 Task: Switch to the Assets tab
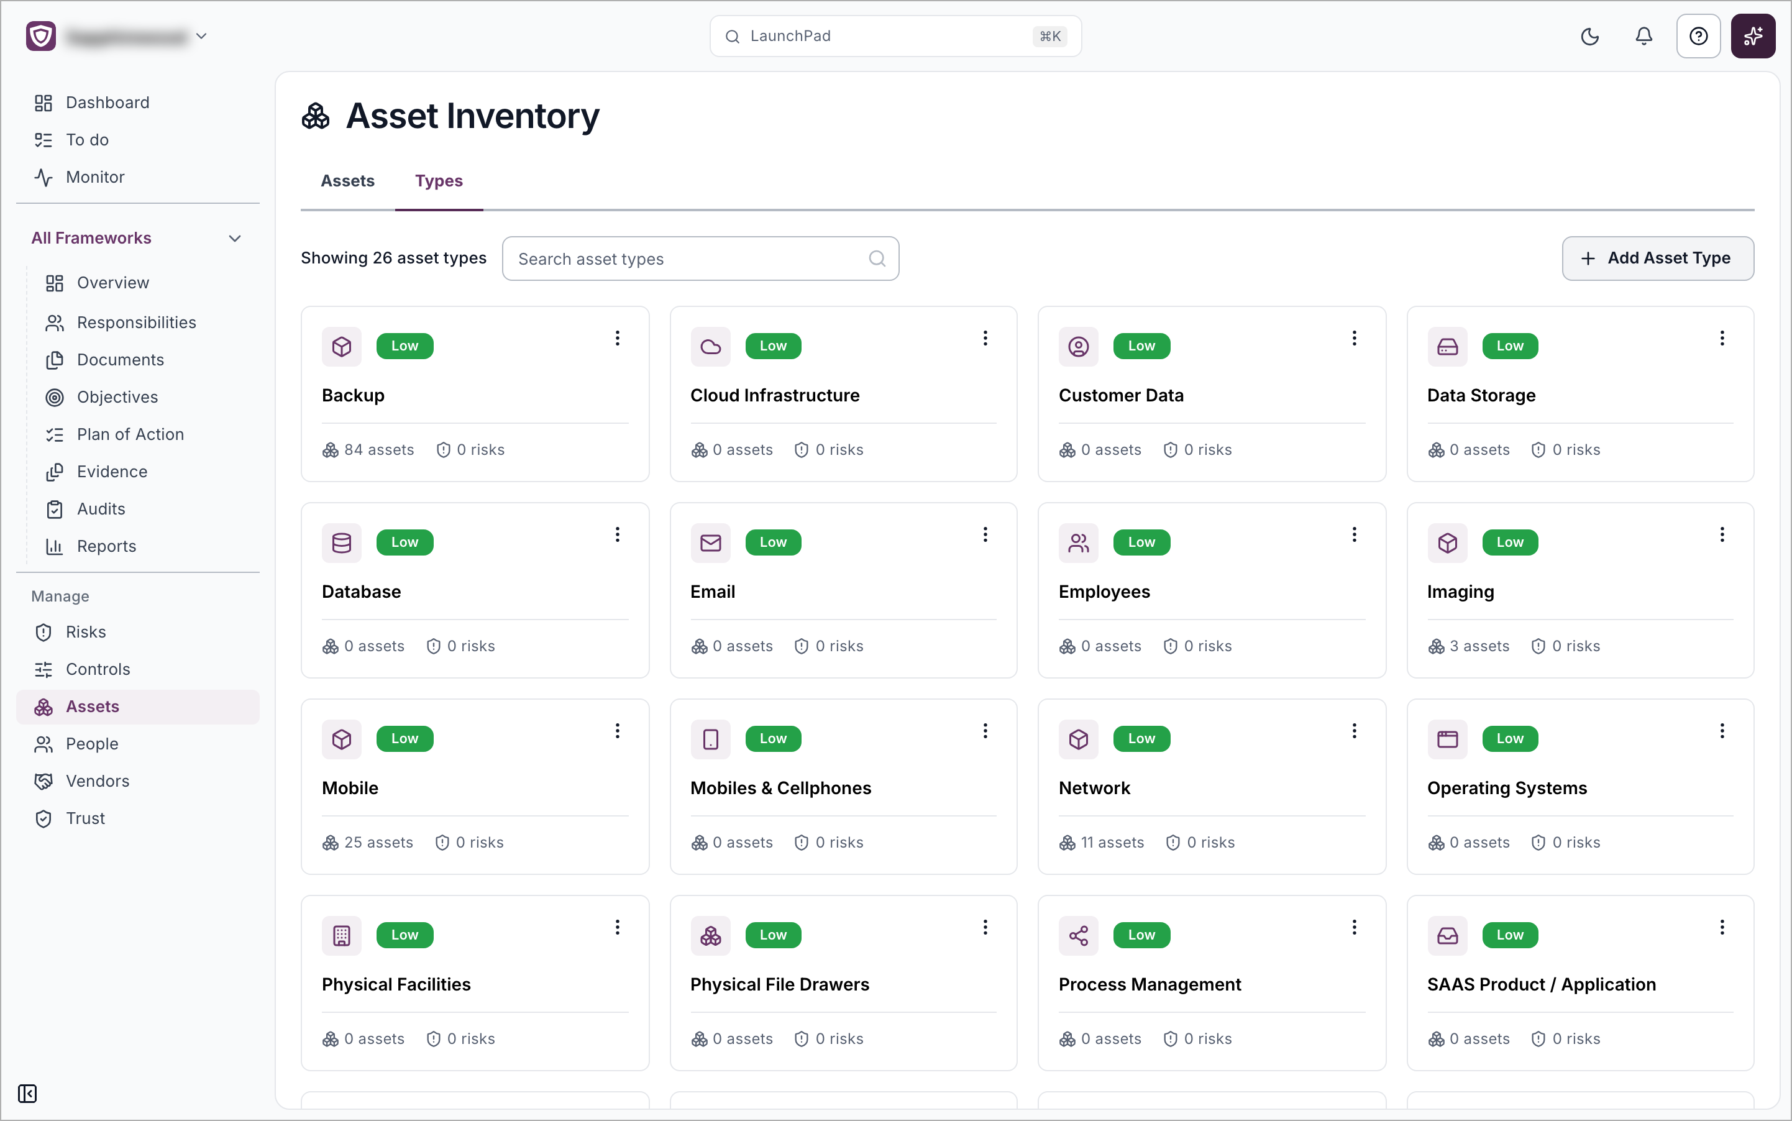[348, 181]
